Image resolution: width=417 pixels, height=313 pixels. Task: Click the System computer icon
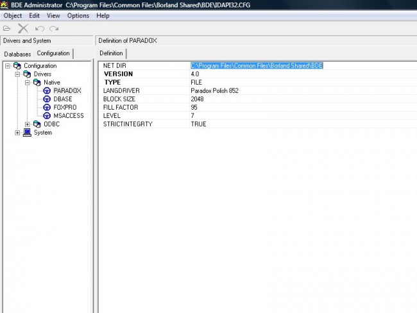pos(27,132)
